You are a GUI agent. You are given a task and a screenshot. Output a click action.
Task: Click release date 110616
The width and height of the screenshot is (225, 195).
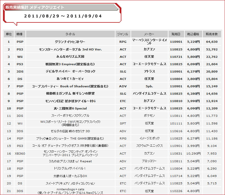tap(176, 131)
